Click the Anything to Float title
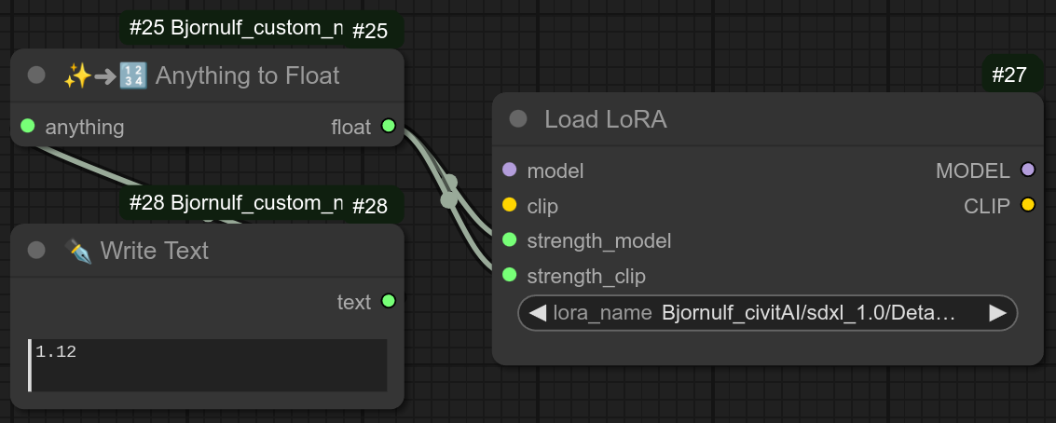Image resolution: width=1056 pixels, height=423 pixels. [x=247, y=75]
